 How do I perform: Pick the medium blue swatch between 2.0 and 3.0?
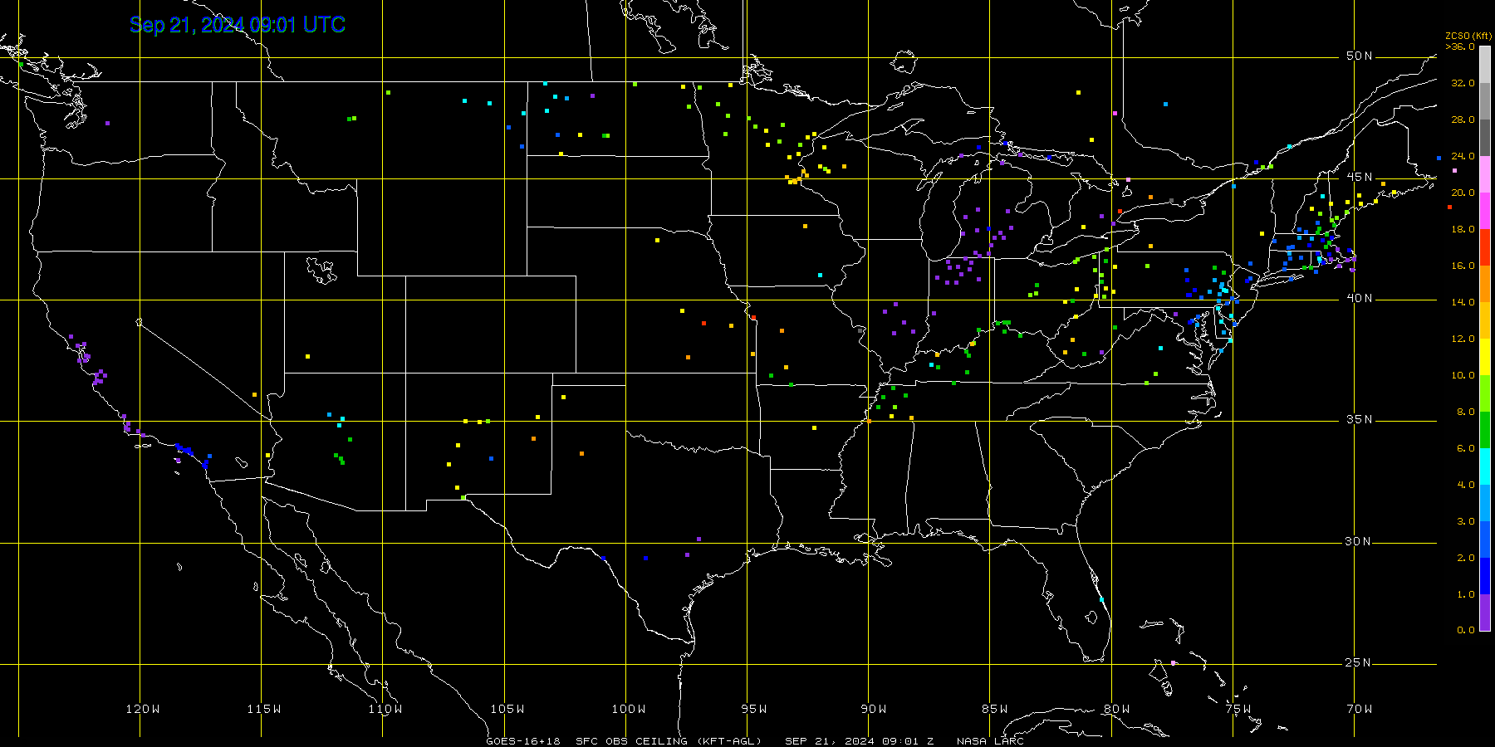(x=1485, y=539)
